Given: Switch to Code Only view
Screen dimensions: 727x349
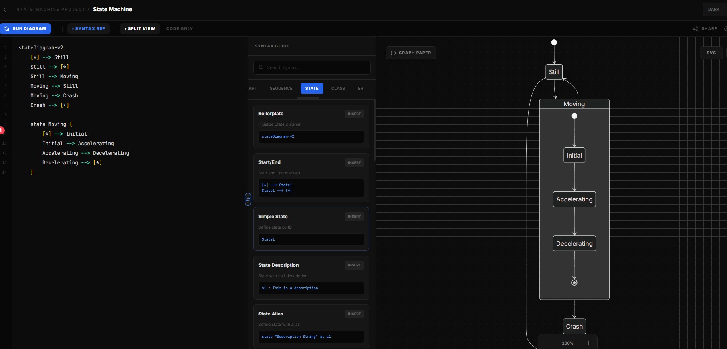Looking at the screenshot, I should [x=179, y=29].
